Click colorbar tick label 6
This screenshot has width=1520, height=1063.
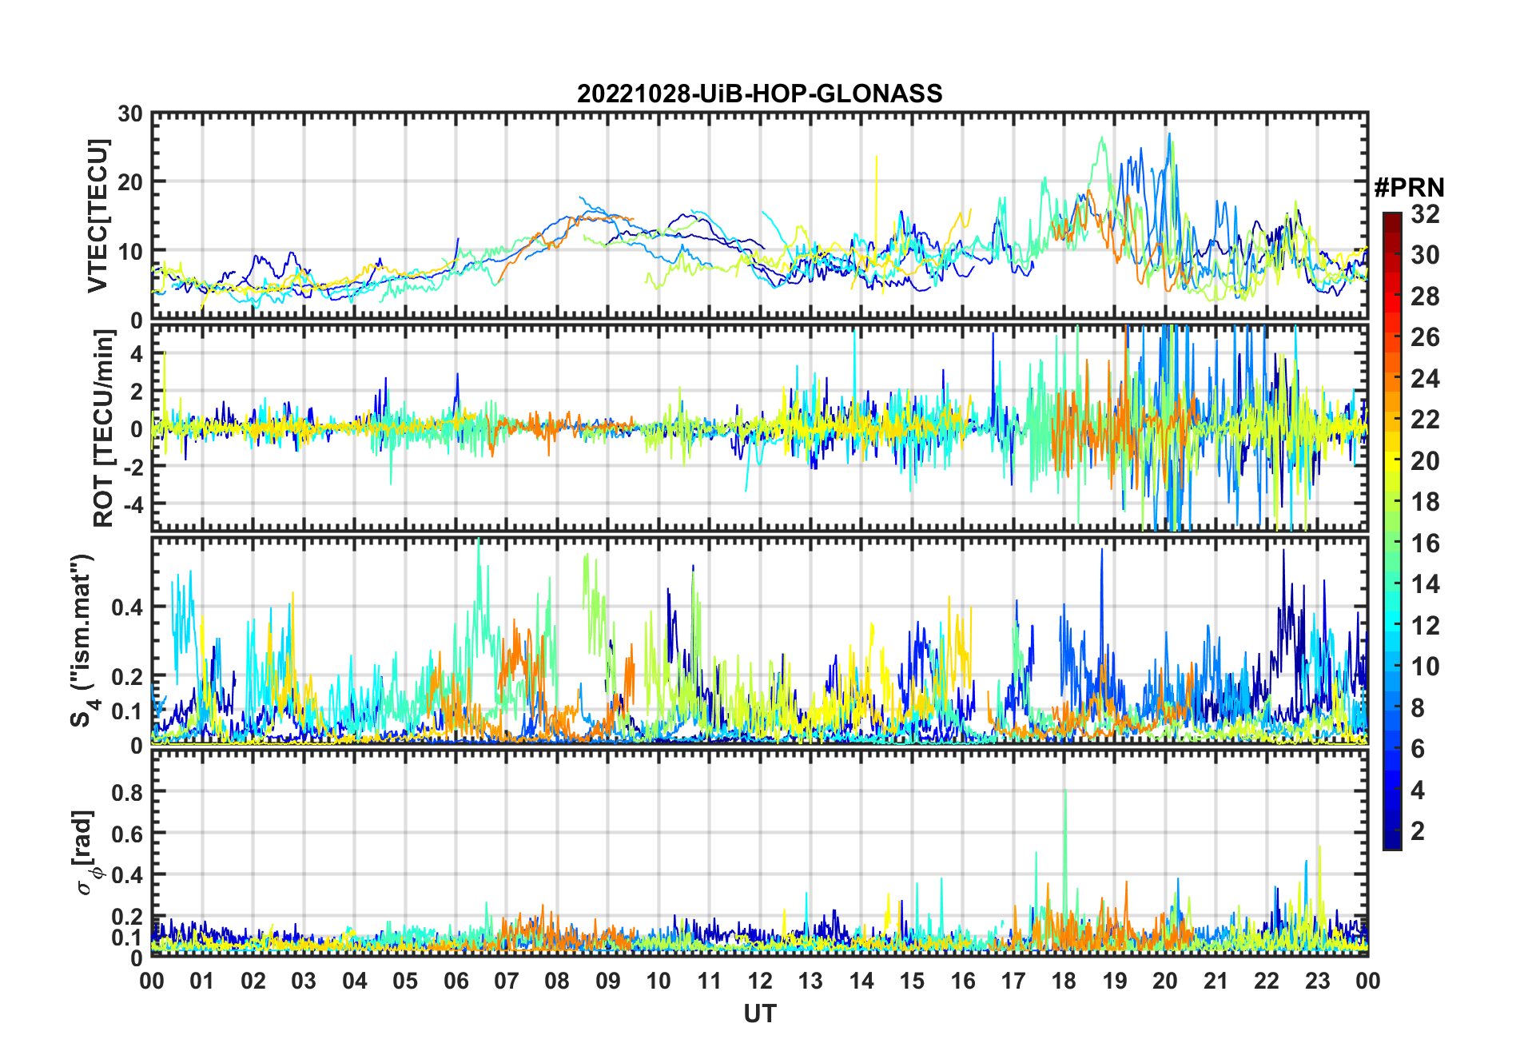[1418, 749]
